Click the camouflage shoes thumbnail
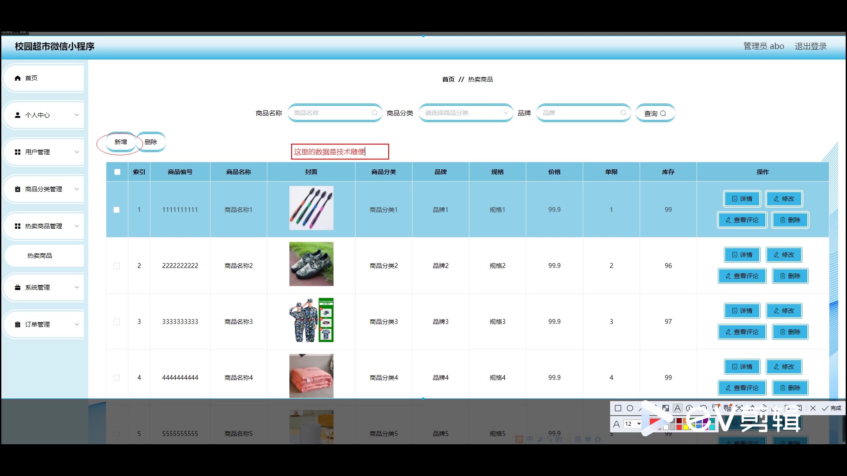Screen dimensions: 847x476 [311, 264]
